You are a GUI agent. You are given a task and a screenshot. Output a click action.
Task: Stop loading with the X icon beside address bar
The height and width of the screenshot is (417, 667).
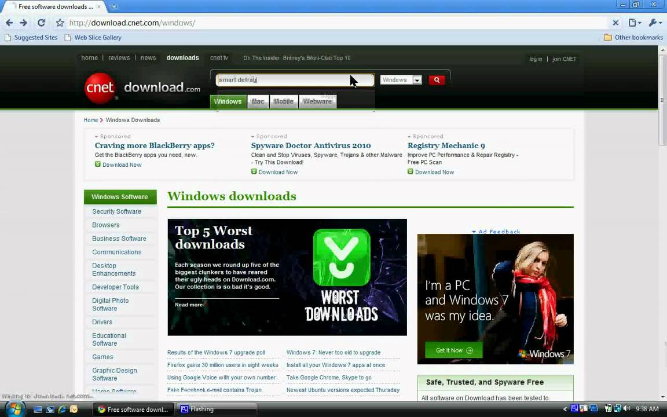click(615, 23)
